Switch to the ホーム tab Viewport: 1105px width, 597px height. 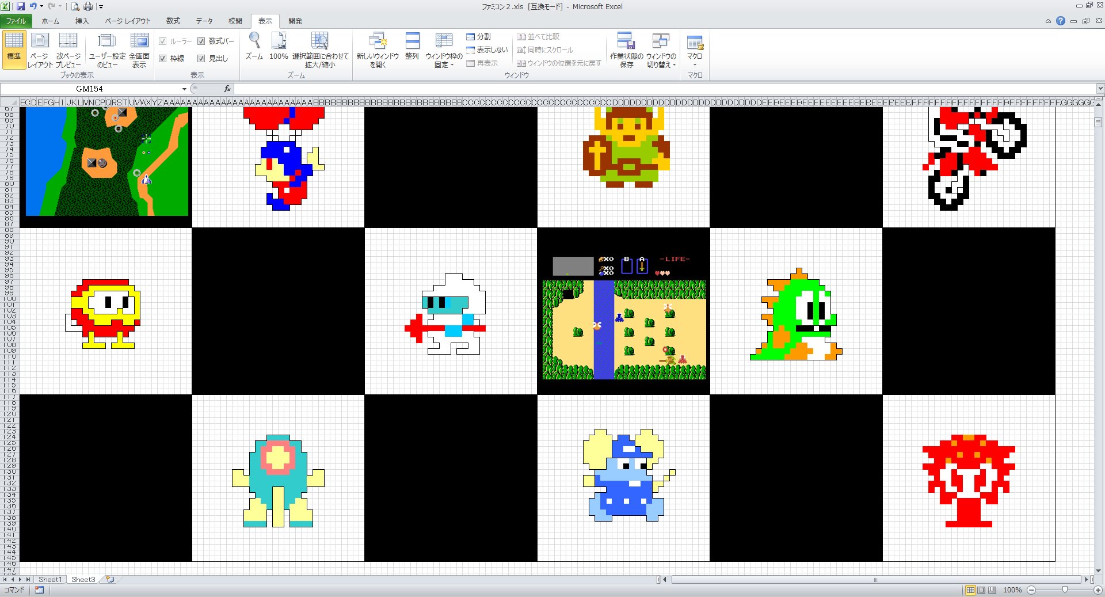tap(50, 21)
